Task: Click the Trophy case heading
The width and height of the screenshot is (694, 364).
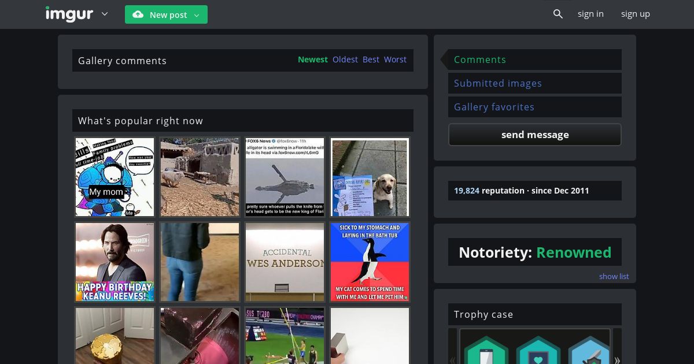Action: tap(483, 314)
